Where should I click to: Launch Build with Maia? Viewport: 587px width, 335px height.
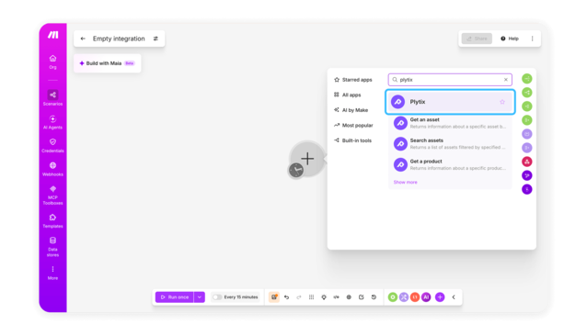point(107,63)
